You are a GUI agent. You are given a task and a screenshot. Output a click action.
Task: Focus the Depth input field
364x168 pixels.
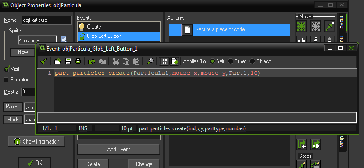28,92
